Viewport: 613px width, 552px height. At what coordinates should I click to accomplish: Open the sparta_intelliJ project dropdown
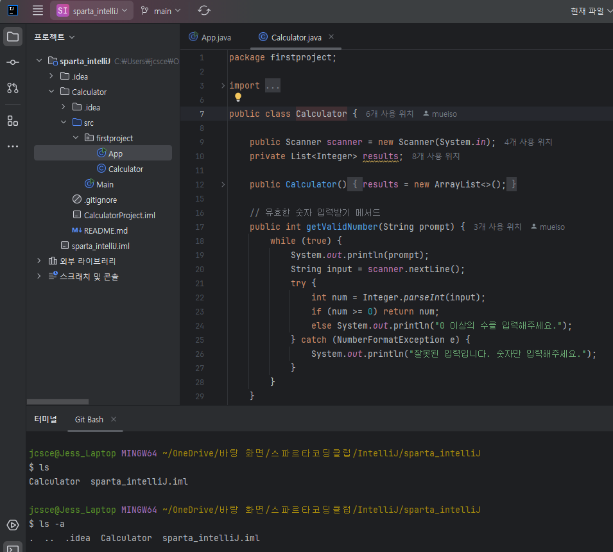(92, 11)
